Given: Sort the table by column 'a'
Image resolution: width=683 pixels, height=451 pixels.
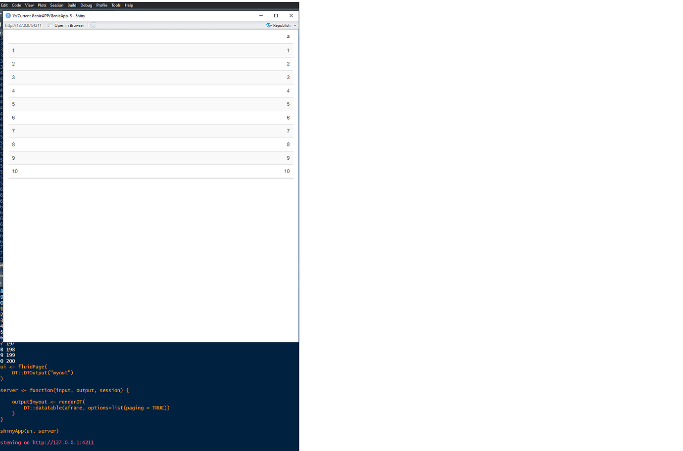Looking at the screenshot, I should tap(287, 36).
